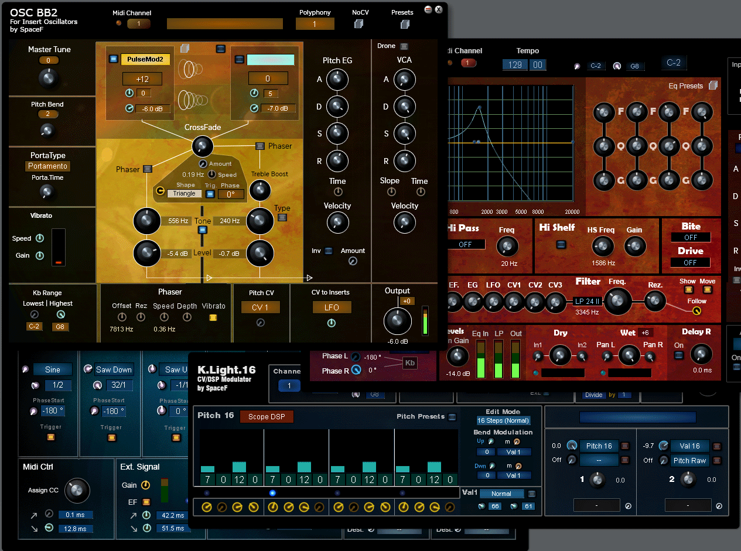The image size is (741, 551).
Task: Click the Lowest Kb Range C-2 value
Action: [35, 327]
